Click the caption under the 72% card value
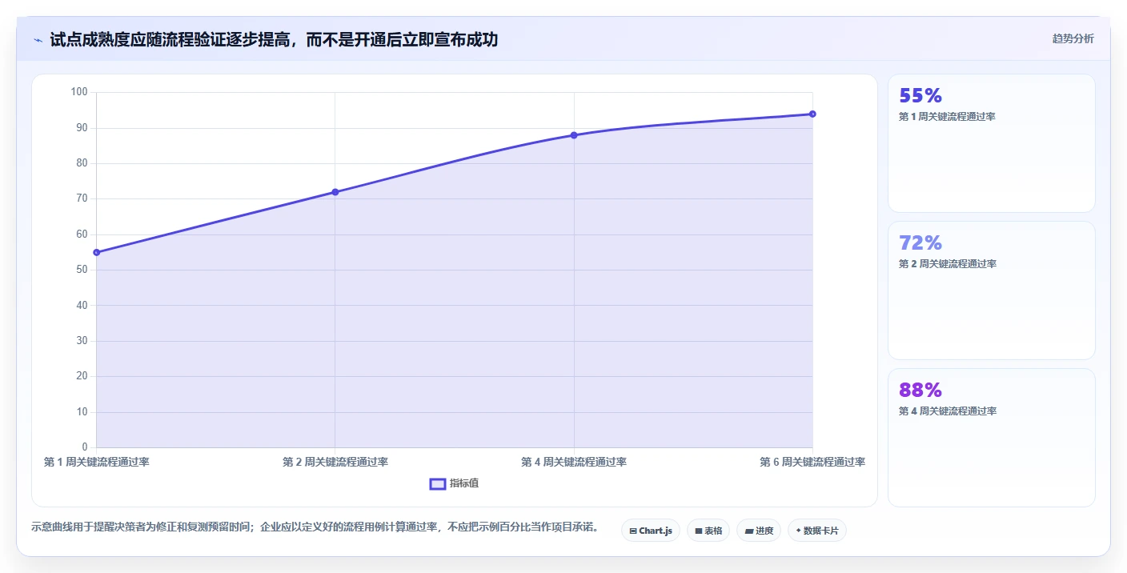 [948, 264]
